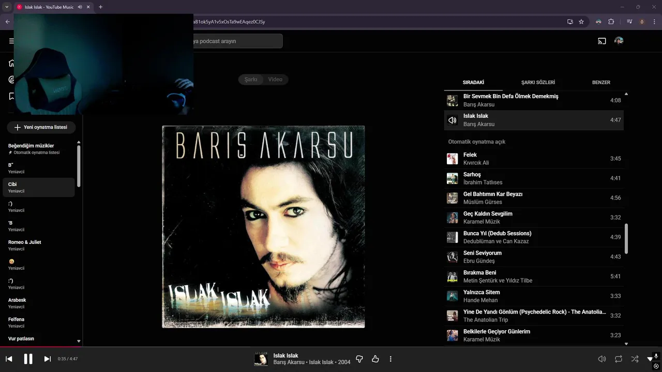Play Yine De Yandı Gönlüm track
Screen dimensions: 662x372
click(534, 316)
